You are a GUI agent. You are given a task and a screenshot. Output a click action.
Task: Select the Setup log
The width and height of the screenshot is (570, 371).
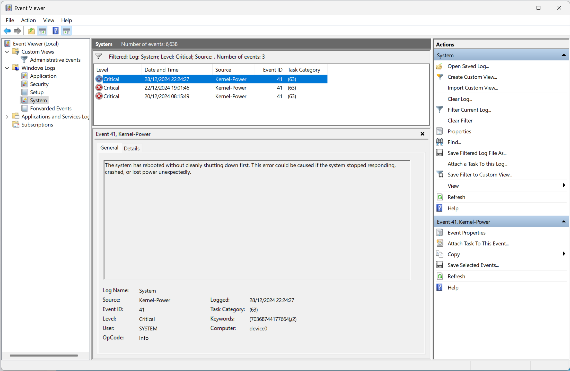click(37, 92)
